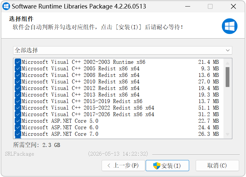Select row text Visual C++ 2012 Redist x86 x64

coord(80,88)
